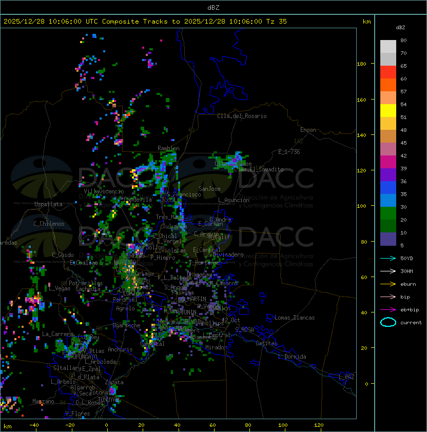
Task: Click the 'current' legend label
Action: click(x=411, y=323)
